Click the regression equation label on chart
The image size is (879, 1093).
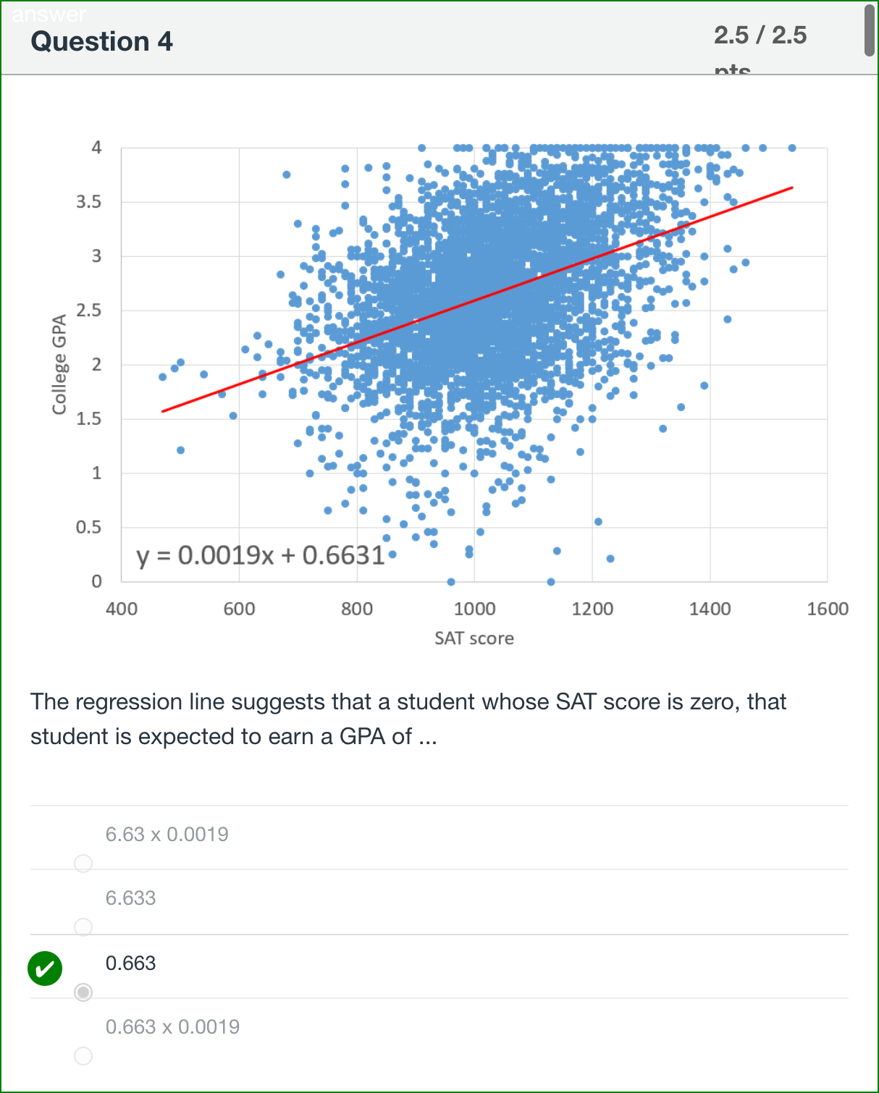261,555
